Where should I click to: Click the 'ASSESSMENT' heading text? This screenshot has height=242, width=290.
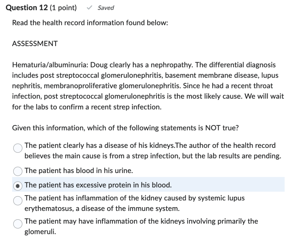pyautogui.click(x=35, y=44)
